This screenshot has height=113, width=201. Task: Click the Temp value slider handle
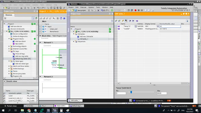pyautogui.click(x=131, y=92)
